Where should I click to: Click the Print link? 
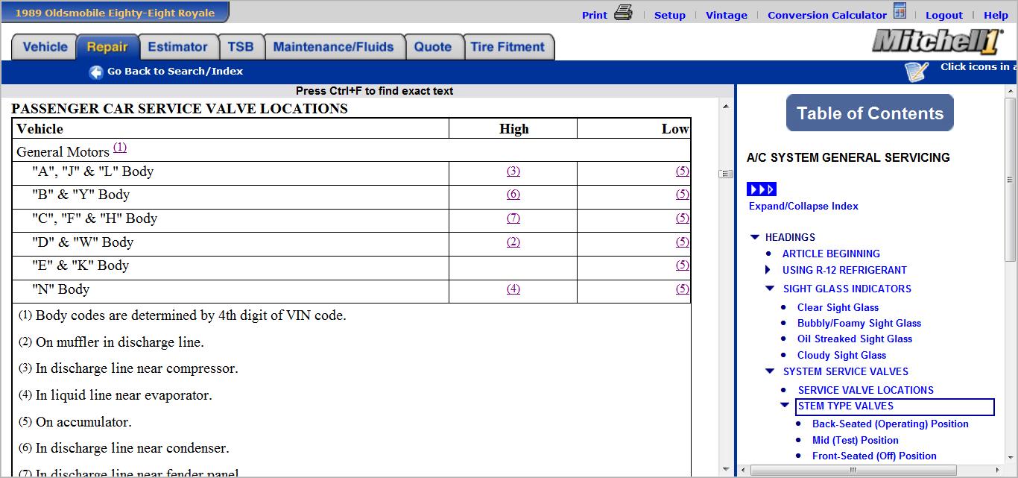(x=595, y=15)
